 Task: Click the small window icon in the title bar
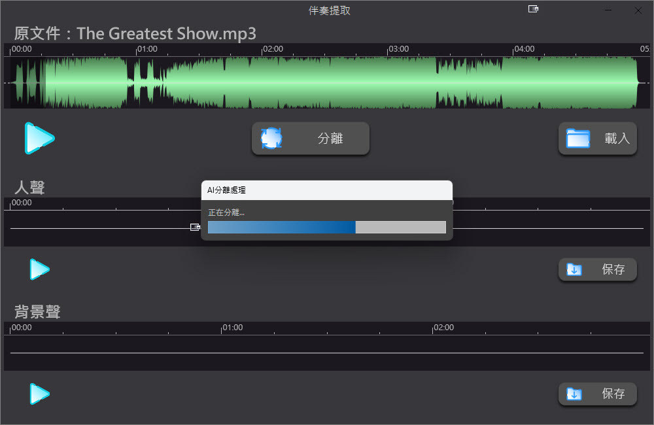coord(533,9)
